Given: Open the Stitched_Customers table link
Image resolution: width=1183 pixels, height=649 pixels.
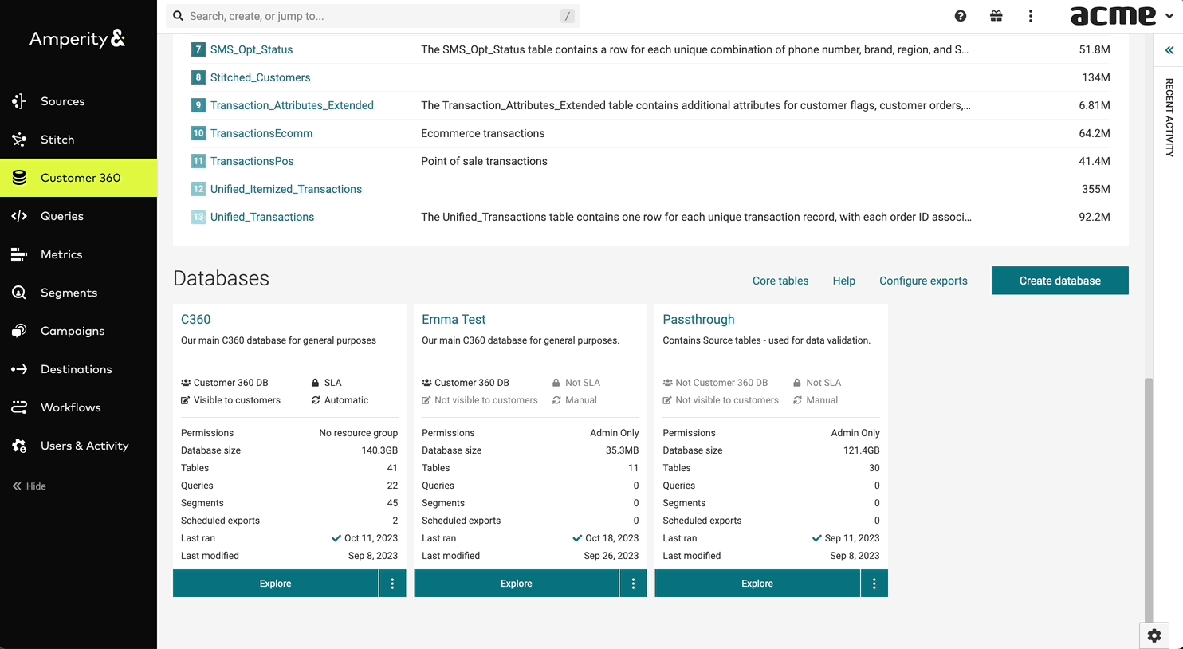Looking at the screenshot, I should (260, 77).
